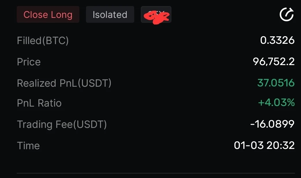301x178 pixels.
Task: Tap the share icon at top right
Action: coord(287,14)
